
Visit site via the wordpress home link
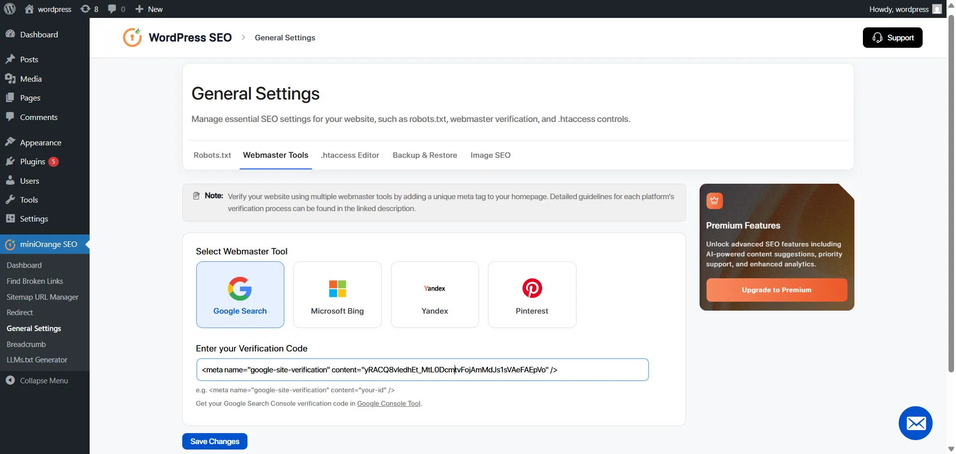(x=48, y=9)
